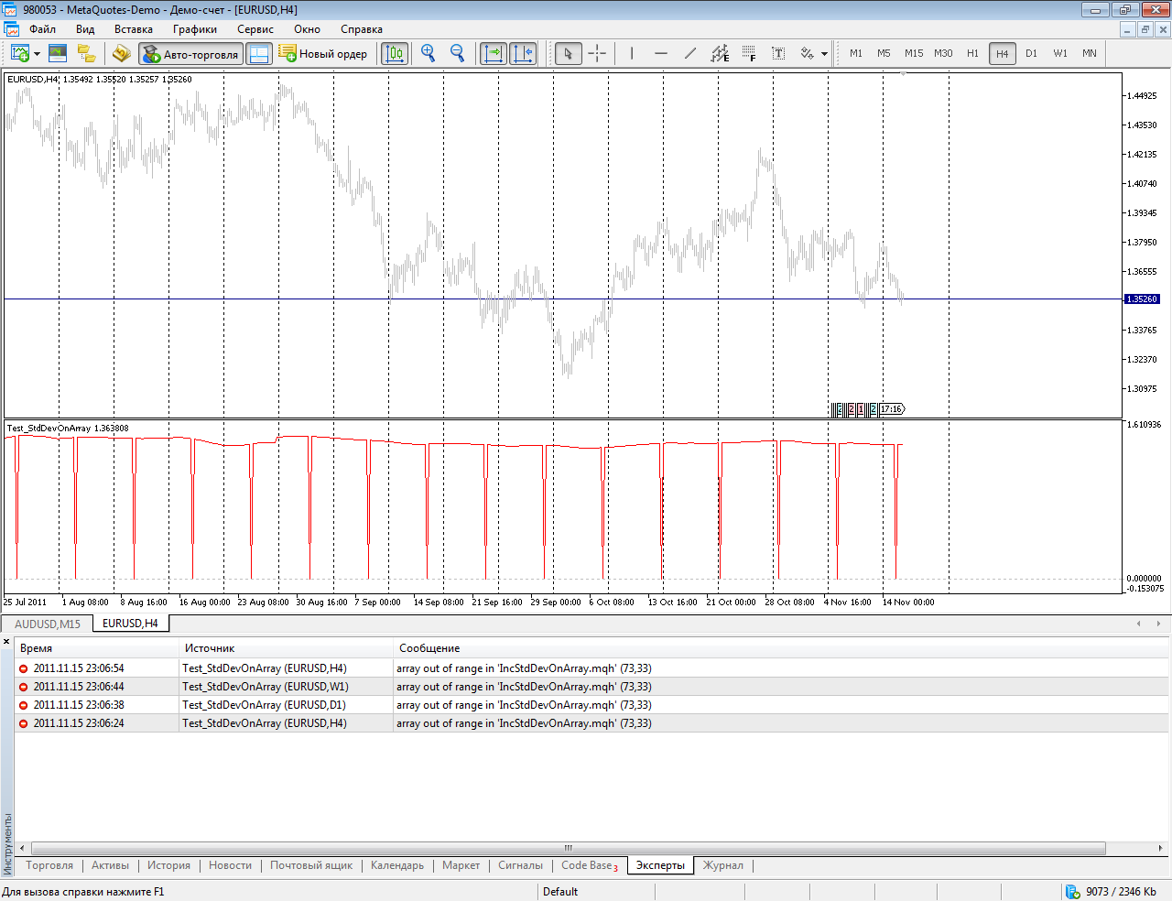1172x901 pixels.
Task: Enable chart auto-scroll
Action: pyautogui.click(x=493, y=53)
